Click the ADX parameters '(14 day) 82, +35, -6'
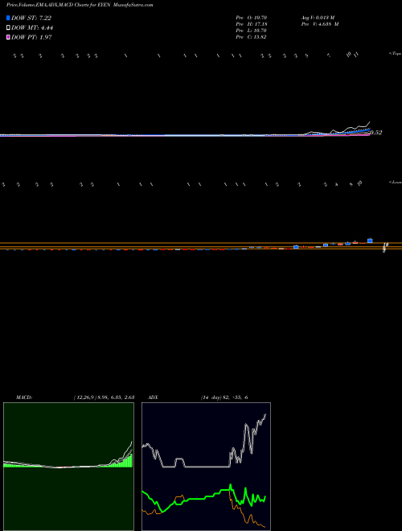This screenshot has width=402, height=531. (x=224, y=397)
